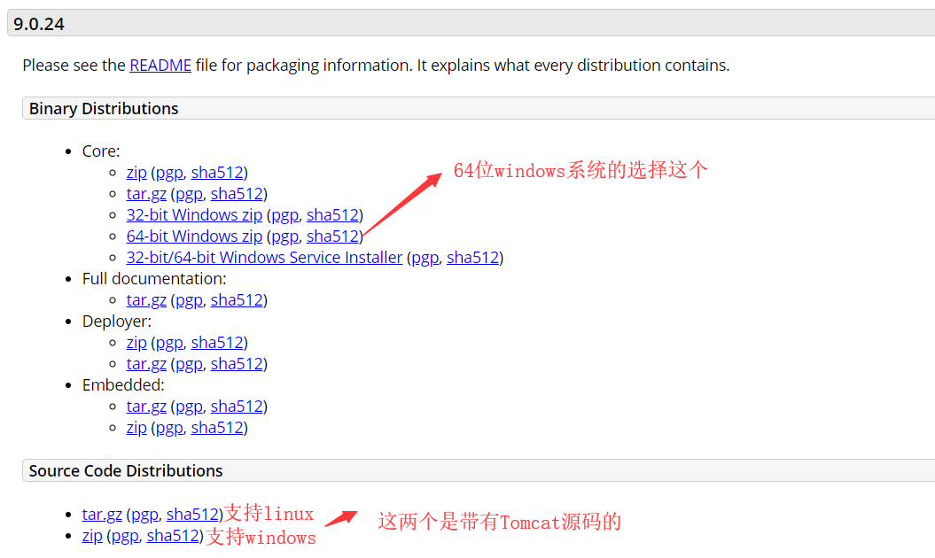Select the 9.0.24 version heading

click(39, 24)
